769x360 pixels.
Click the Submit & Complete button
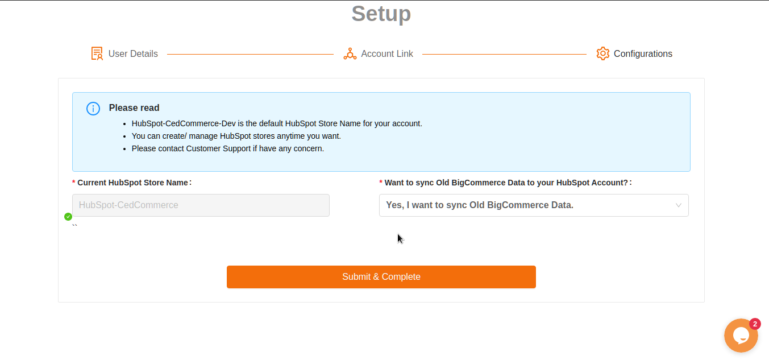381,277
